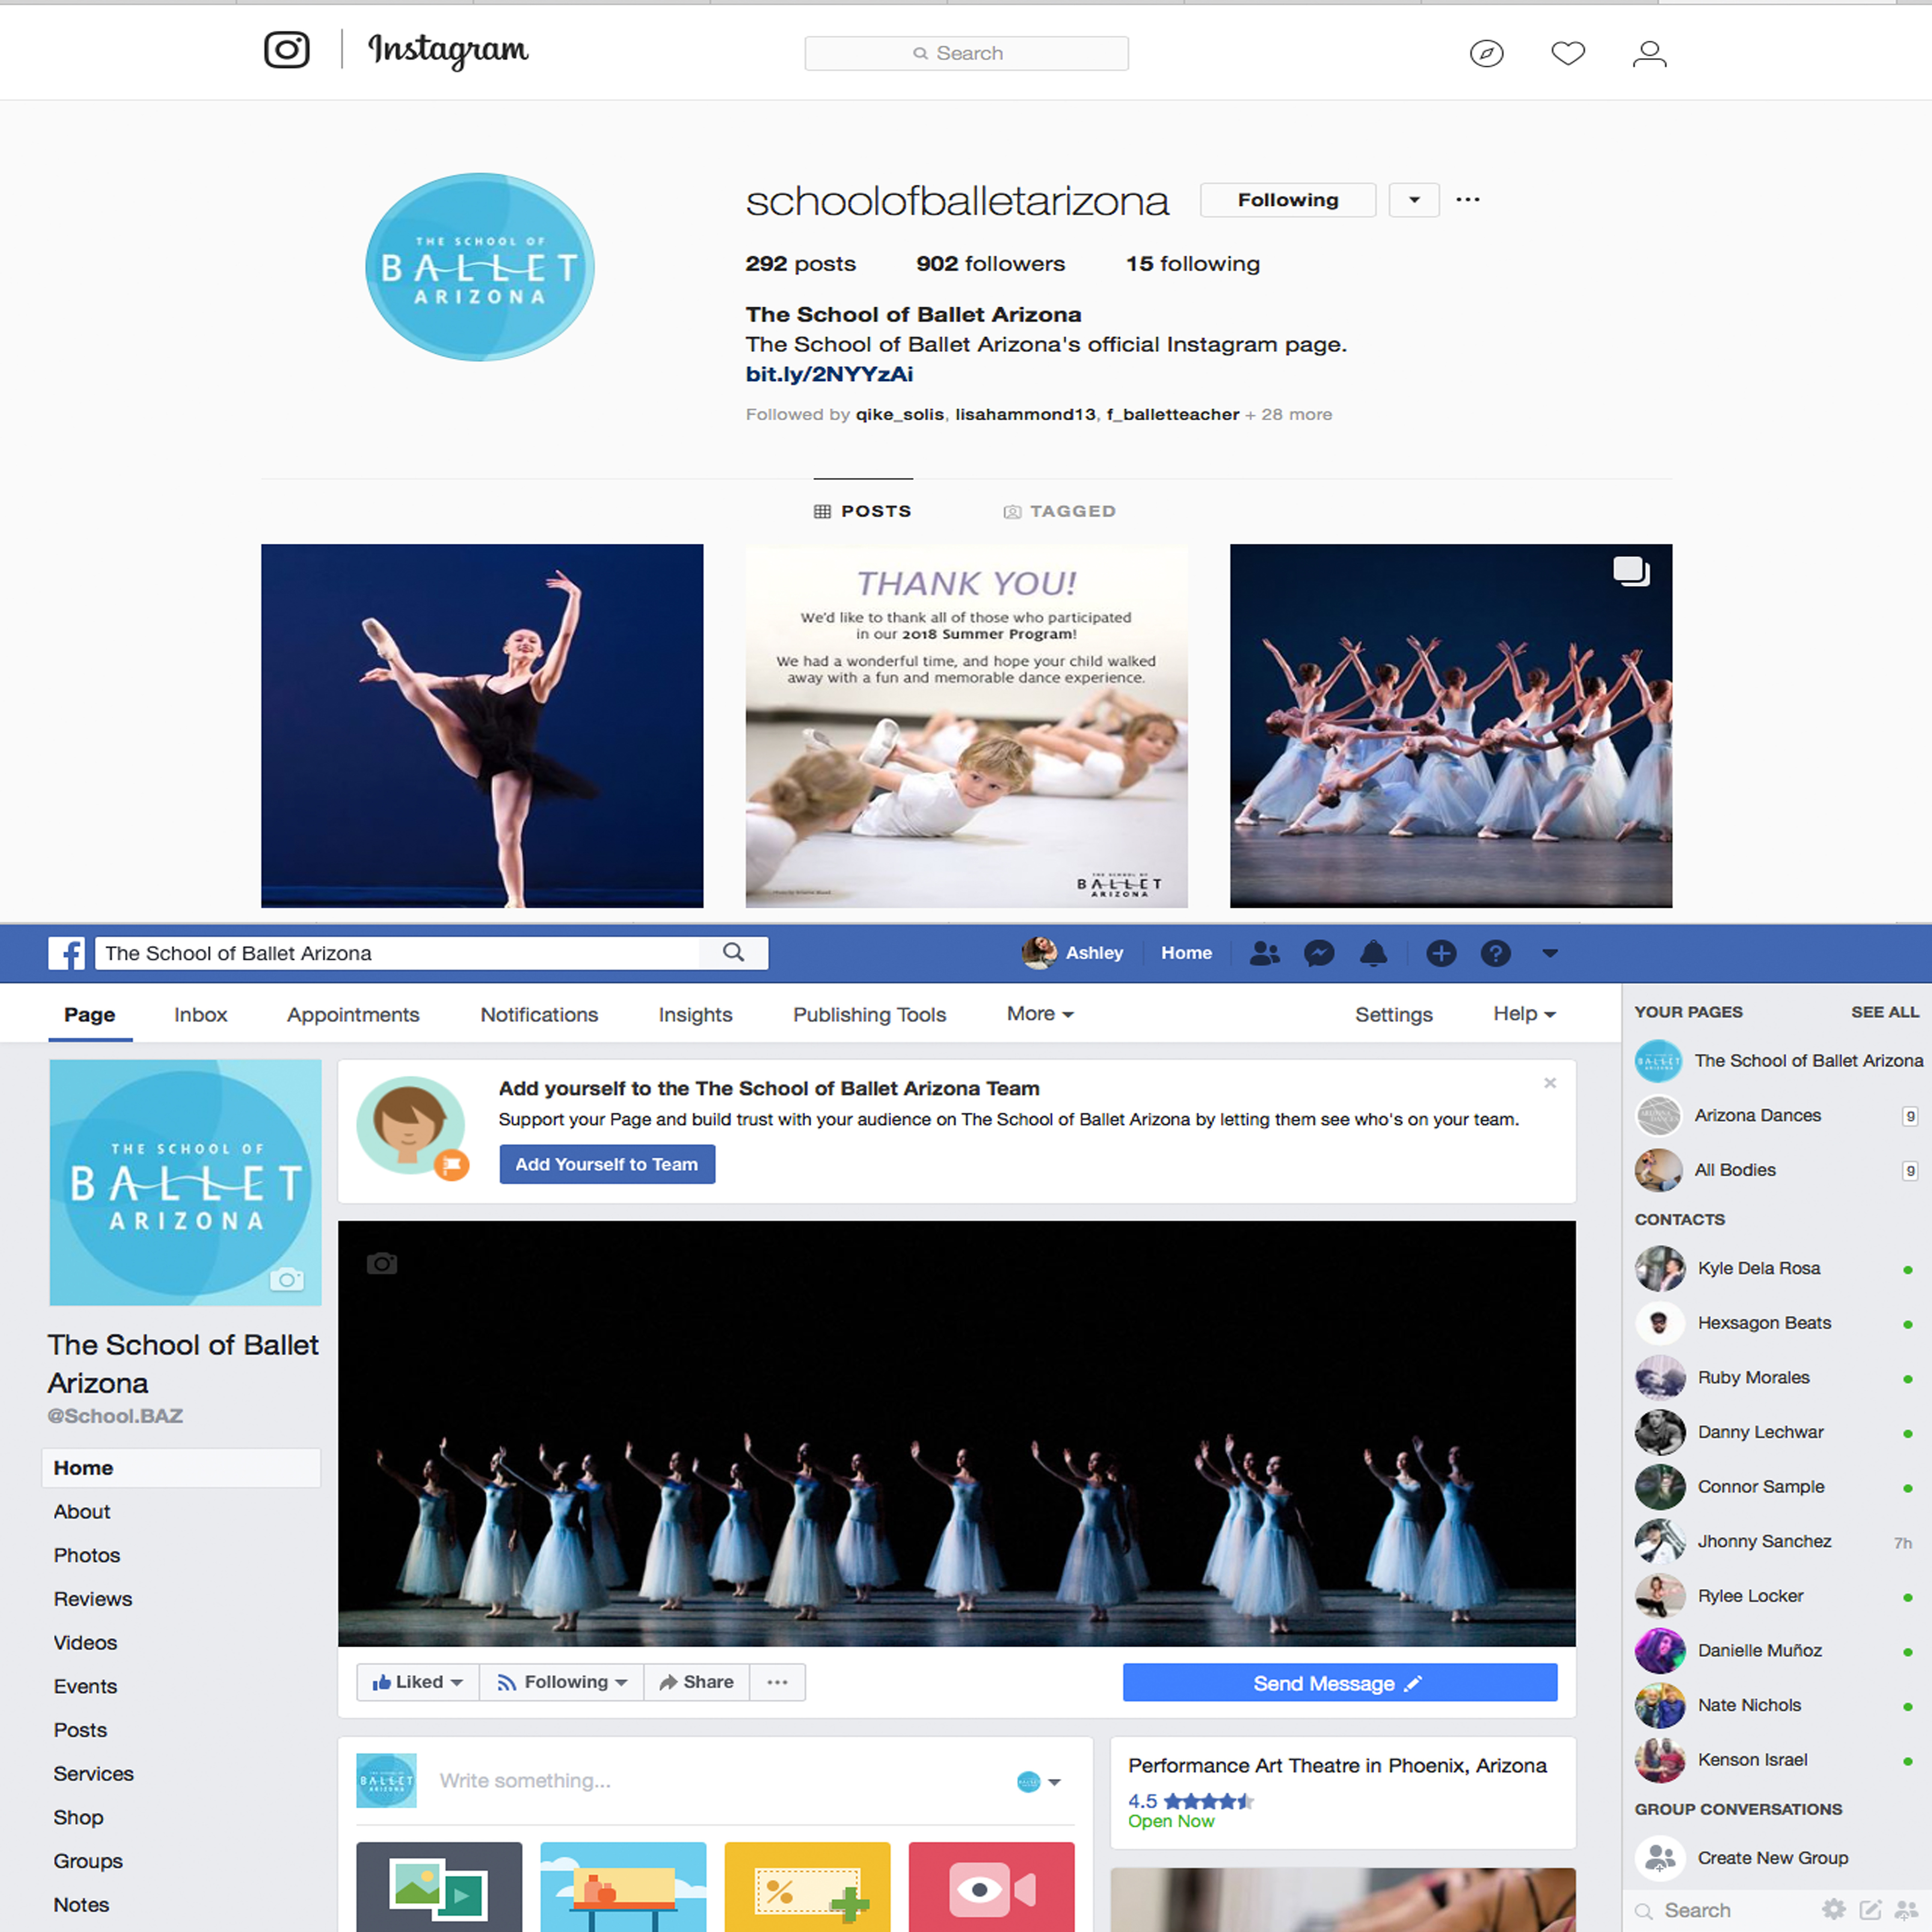Screen dimensions: 1932x1932
Task: Open Facebook friend requests icon
Action: coord(1264,953)
